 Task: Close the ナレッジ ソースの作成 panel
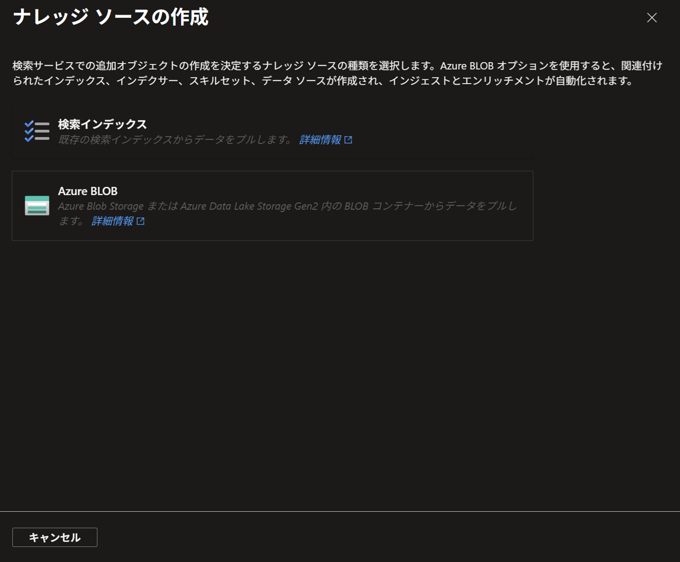point(652,18)
